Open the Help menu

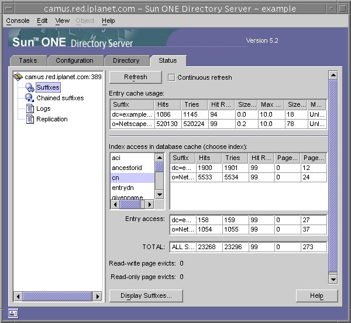(108, 21)
